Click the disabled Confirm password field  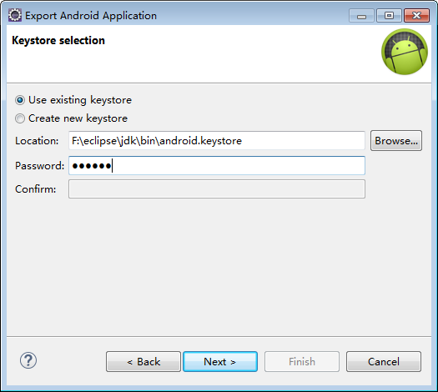[x=217, y=189]
